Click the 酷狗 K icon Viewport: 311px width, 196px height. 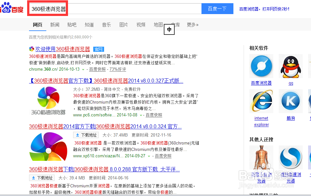click(291, 101)
